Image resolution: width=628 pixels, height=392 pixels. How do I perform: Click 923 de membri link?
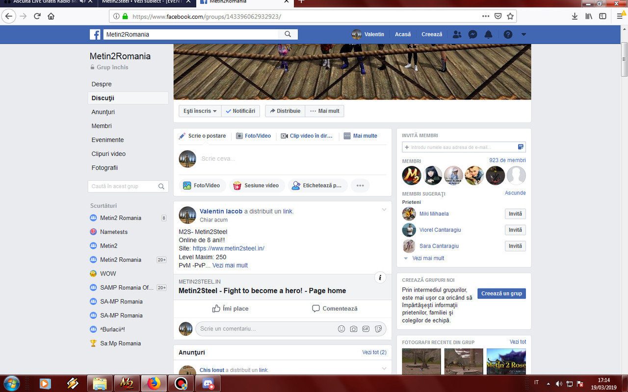507,160
